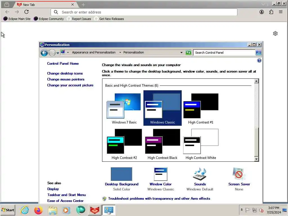Select the High Contrast Black theme
Screen dimensions: 288x216
pyautogui.click(x=162, y=144)
